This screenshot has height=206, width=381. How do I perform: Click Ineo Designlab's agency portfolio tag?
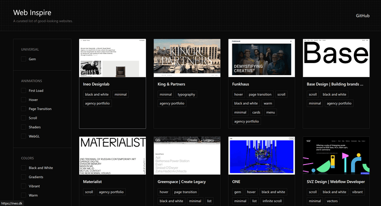(x=98, y=103)
